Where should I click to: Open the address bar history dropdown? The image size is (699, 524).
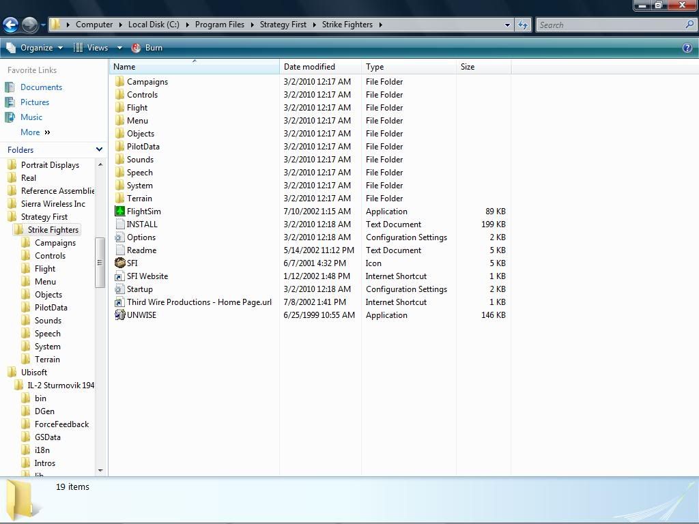[507, 25]
